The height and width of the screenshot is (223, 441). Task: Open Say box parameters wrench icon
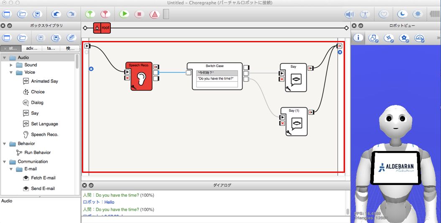click(288, 89)
